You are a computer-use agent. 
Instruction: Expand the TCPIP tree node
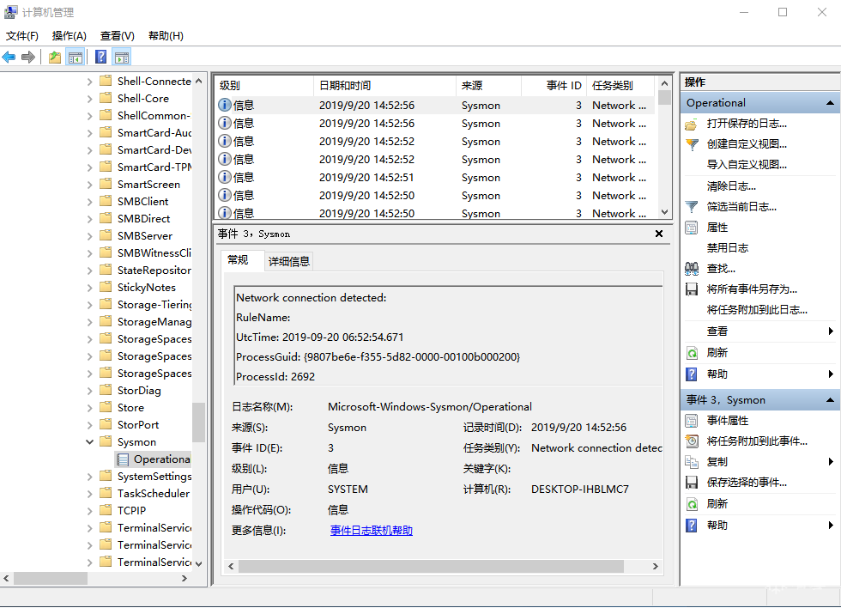coord(89,511)
